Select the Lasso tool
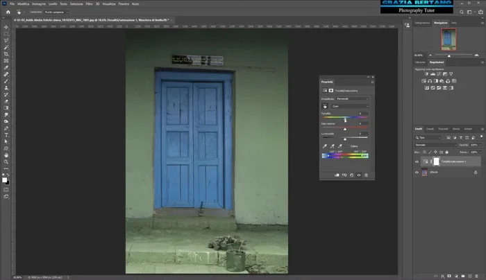Screen dimensions: 486x280 click(x=6, y=40)
